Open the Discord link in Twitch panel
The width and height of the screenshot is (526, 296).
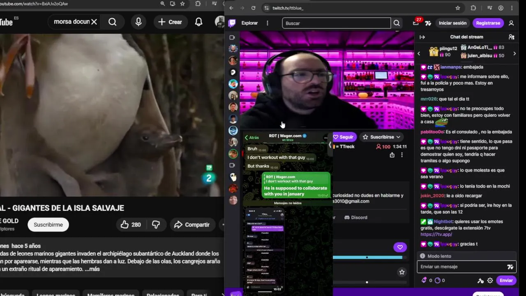[356, 217]
